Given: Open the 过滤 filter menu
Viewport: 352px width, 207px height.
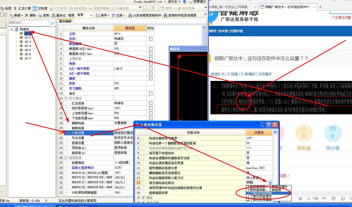Looking at the screenshot, I should coord(118,15).
